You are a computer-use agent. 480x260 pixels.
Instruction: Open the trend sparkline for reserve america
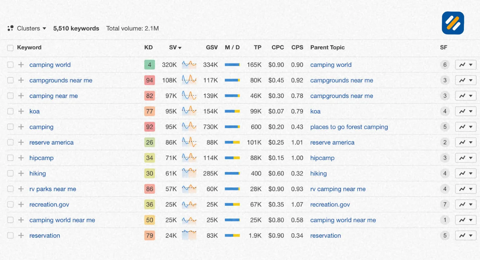189,142
